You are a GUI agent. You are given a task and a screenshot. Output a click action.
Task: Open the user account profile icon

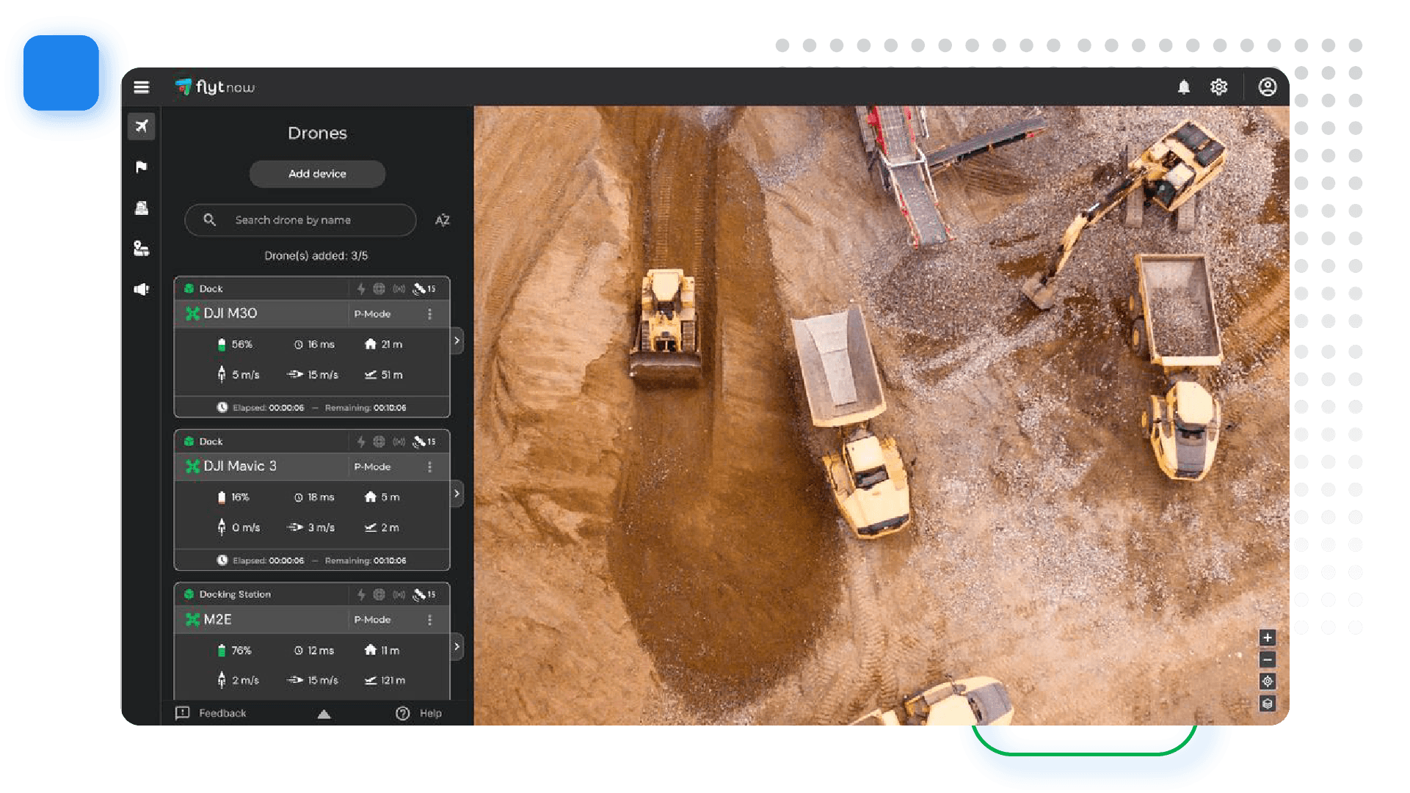(x=1268, y=87)
